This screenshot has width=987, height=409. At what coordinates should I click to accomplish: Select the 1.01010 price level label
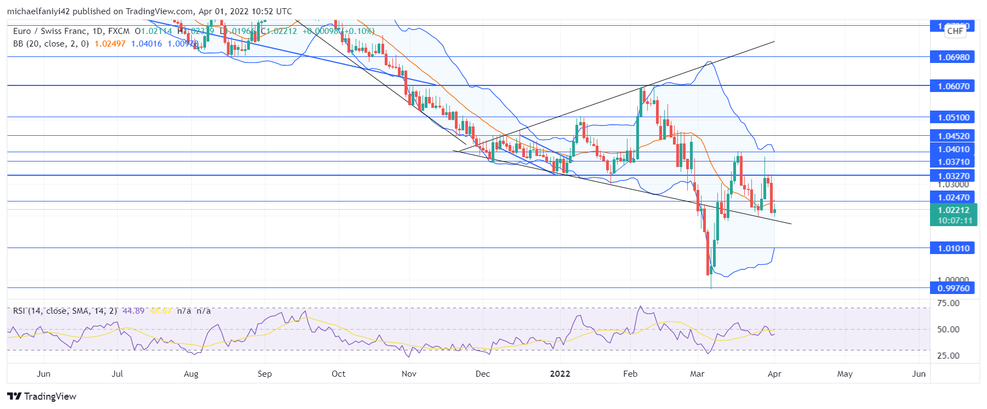click(952, 249)
